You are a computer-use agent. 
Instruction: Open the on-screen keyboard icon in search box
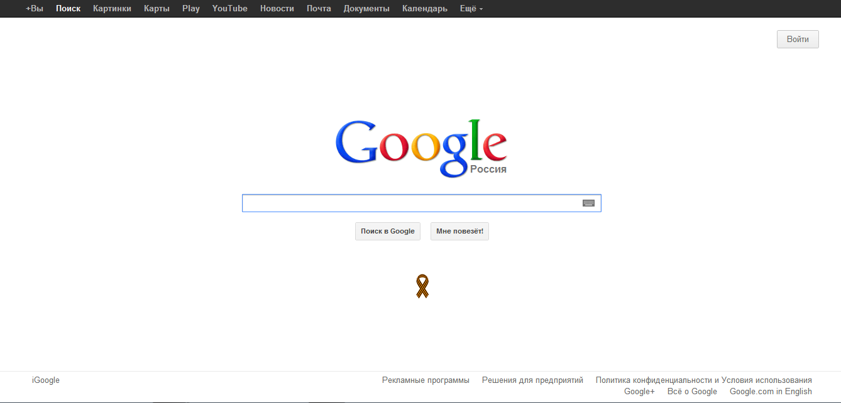tap(588, 203)
